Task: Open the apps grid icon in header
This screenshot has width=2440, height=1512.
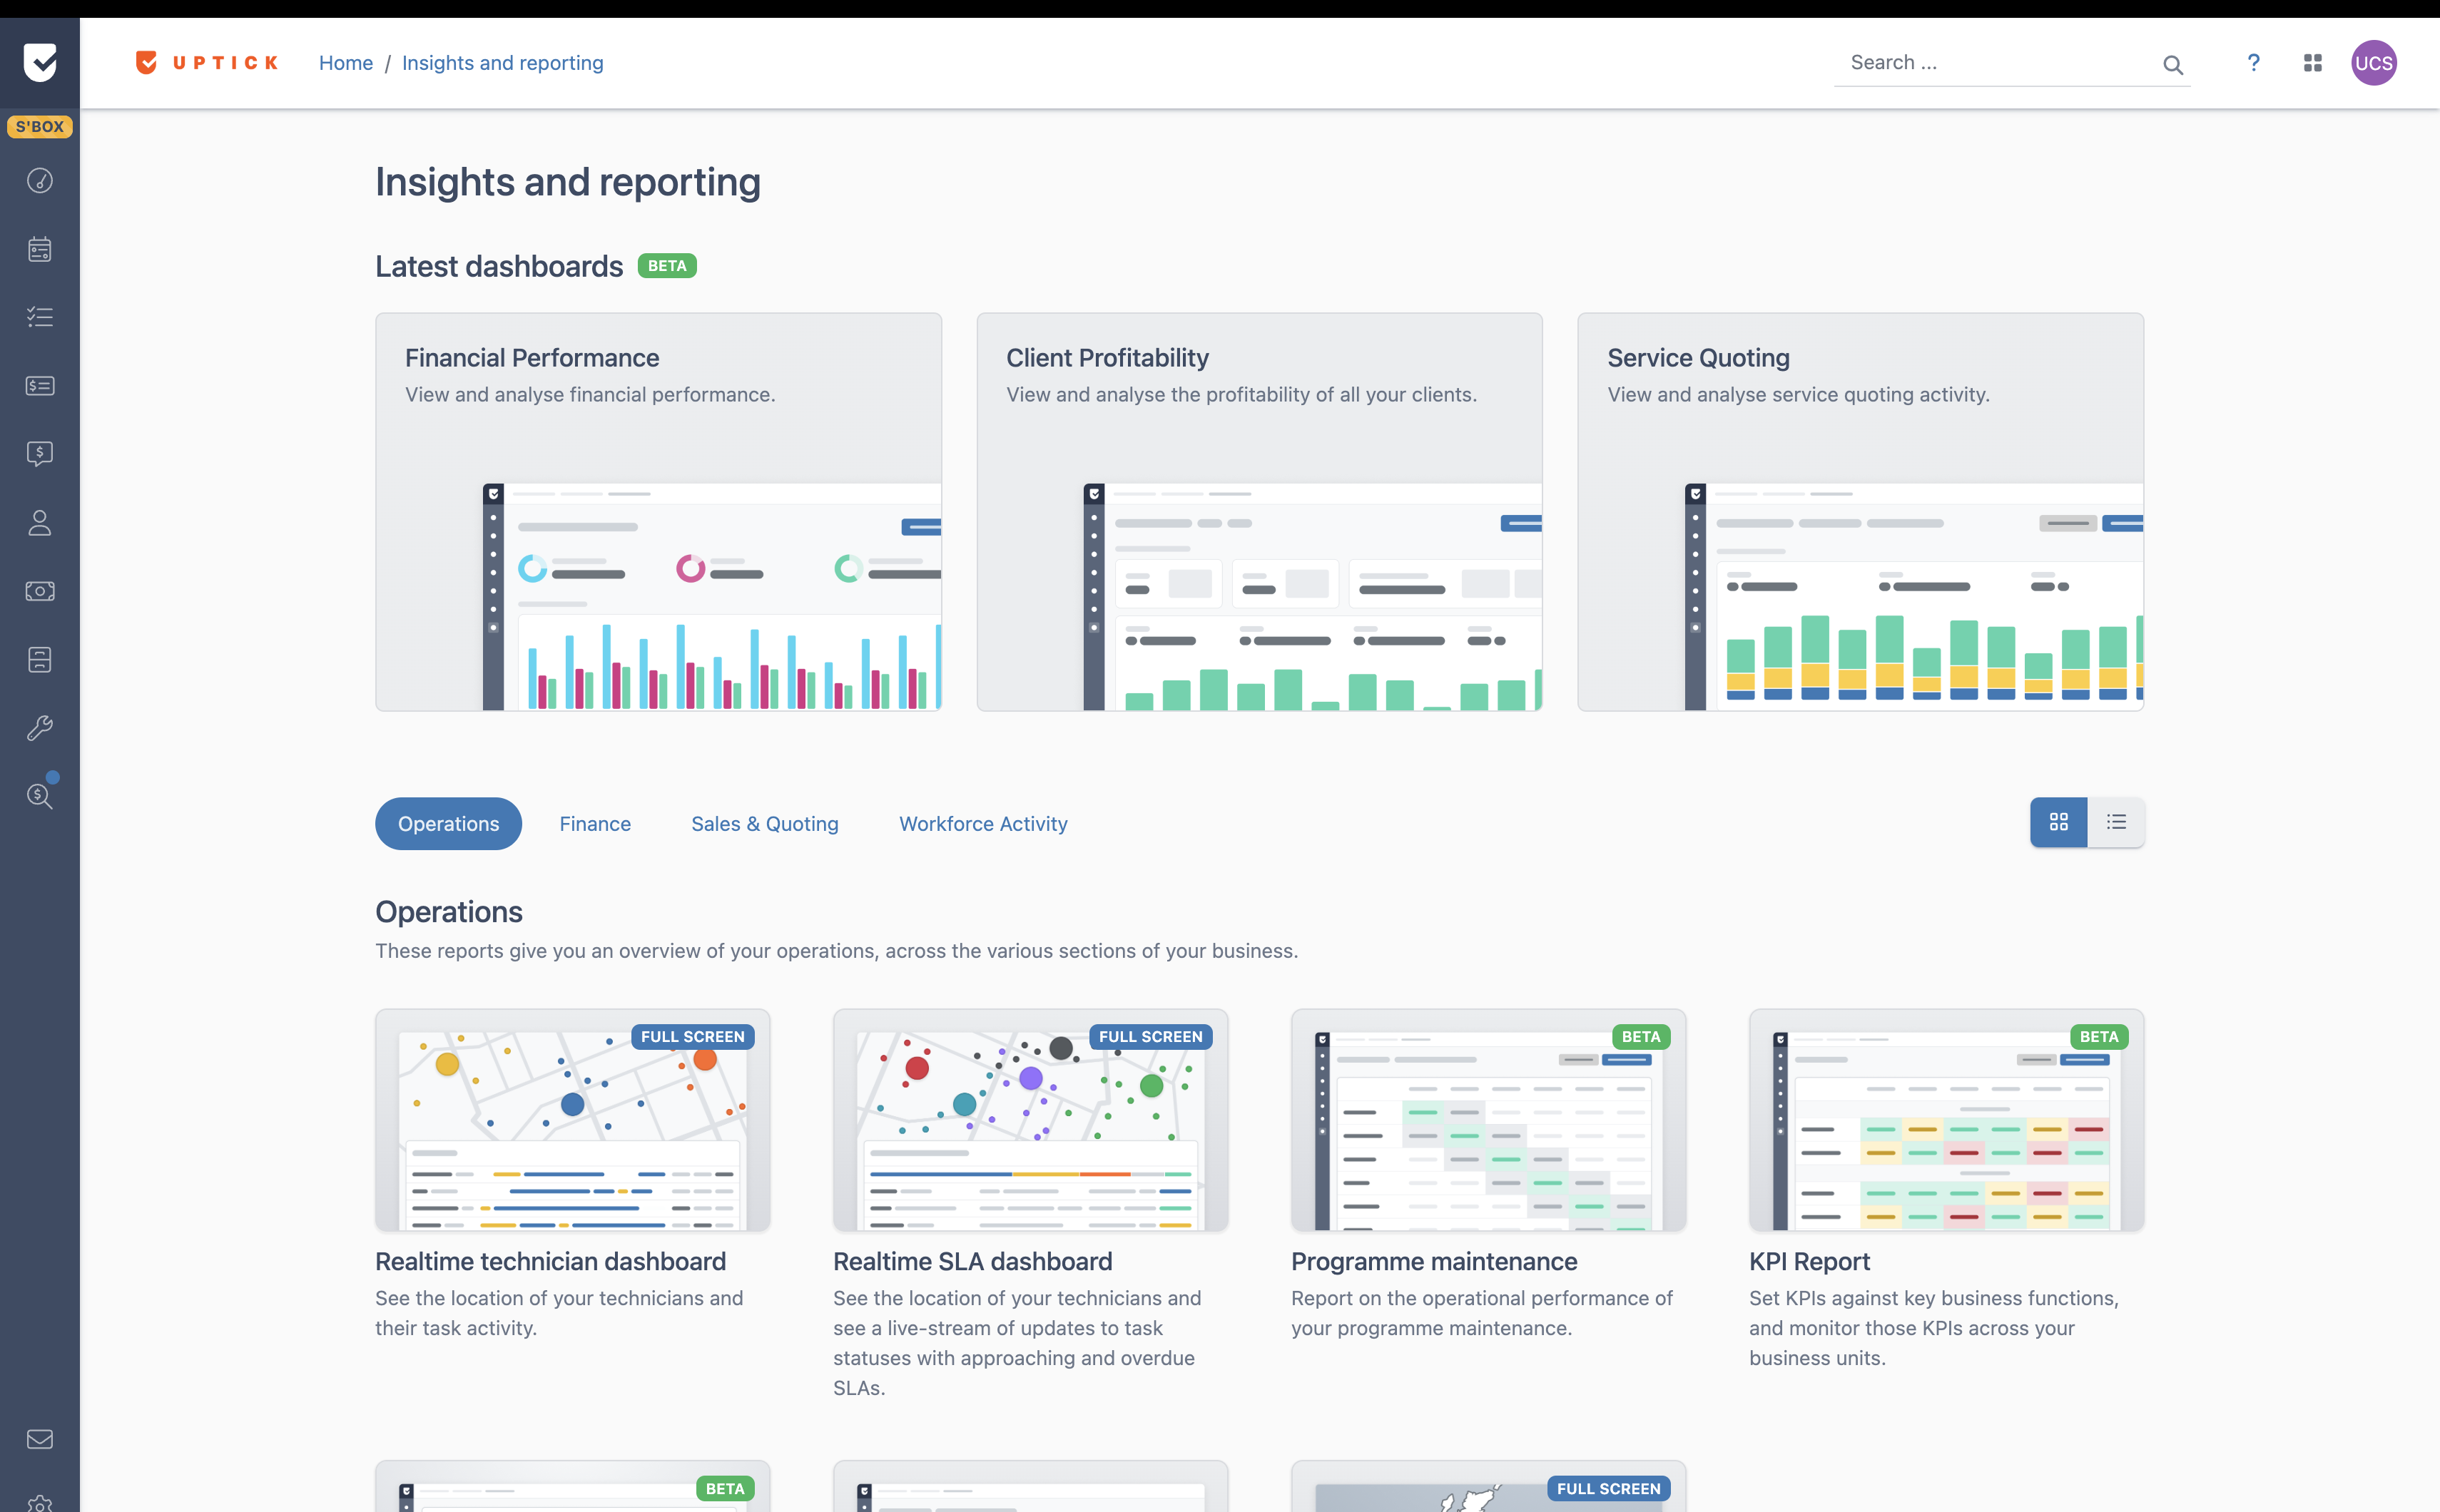Action: coord(2312,63)
